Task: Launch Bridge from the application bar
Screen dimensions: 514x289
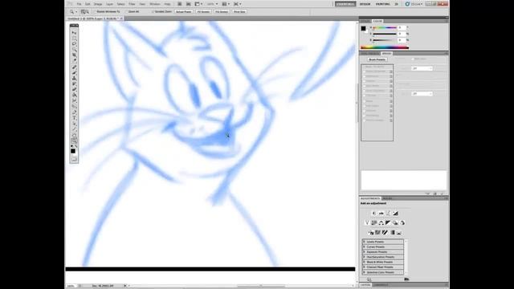Action: point(179,4)
